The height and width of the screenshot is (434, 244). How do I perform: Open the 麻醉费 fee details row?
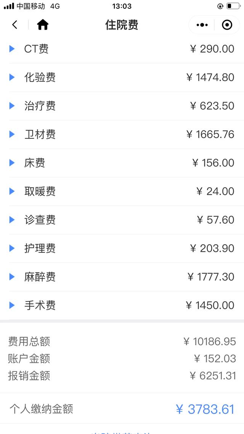tap(122, 277)
